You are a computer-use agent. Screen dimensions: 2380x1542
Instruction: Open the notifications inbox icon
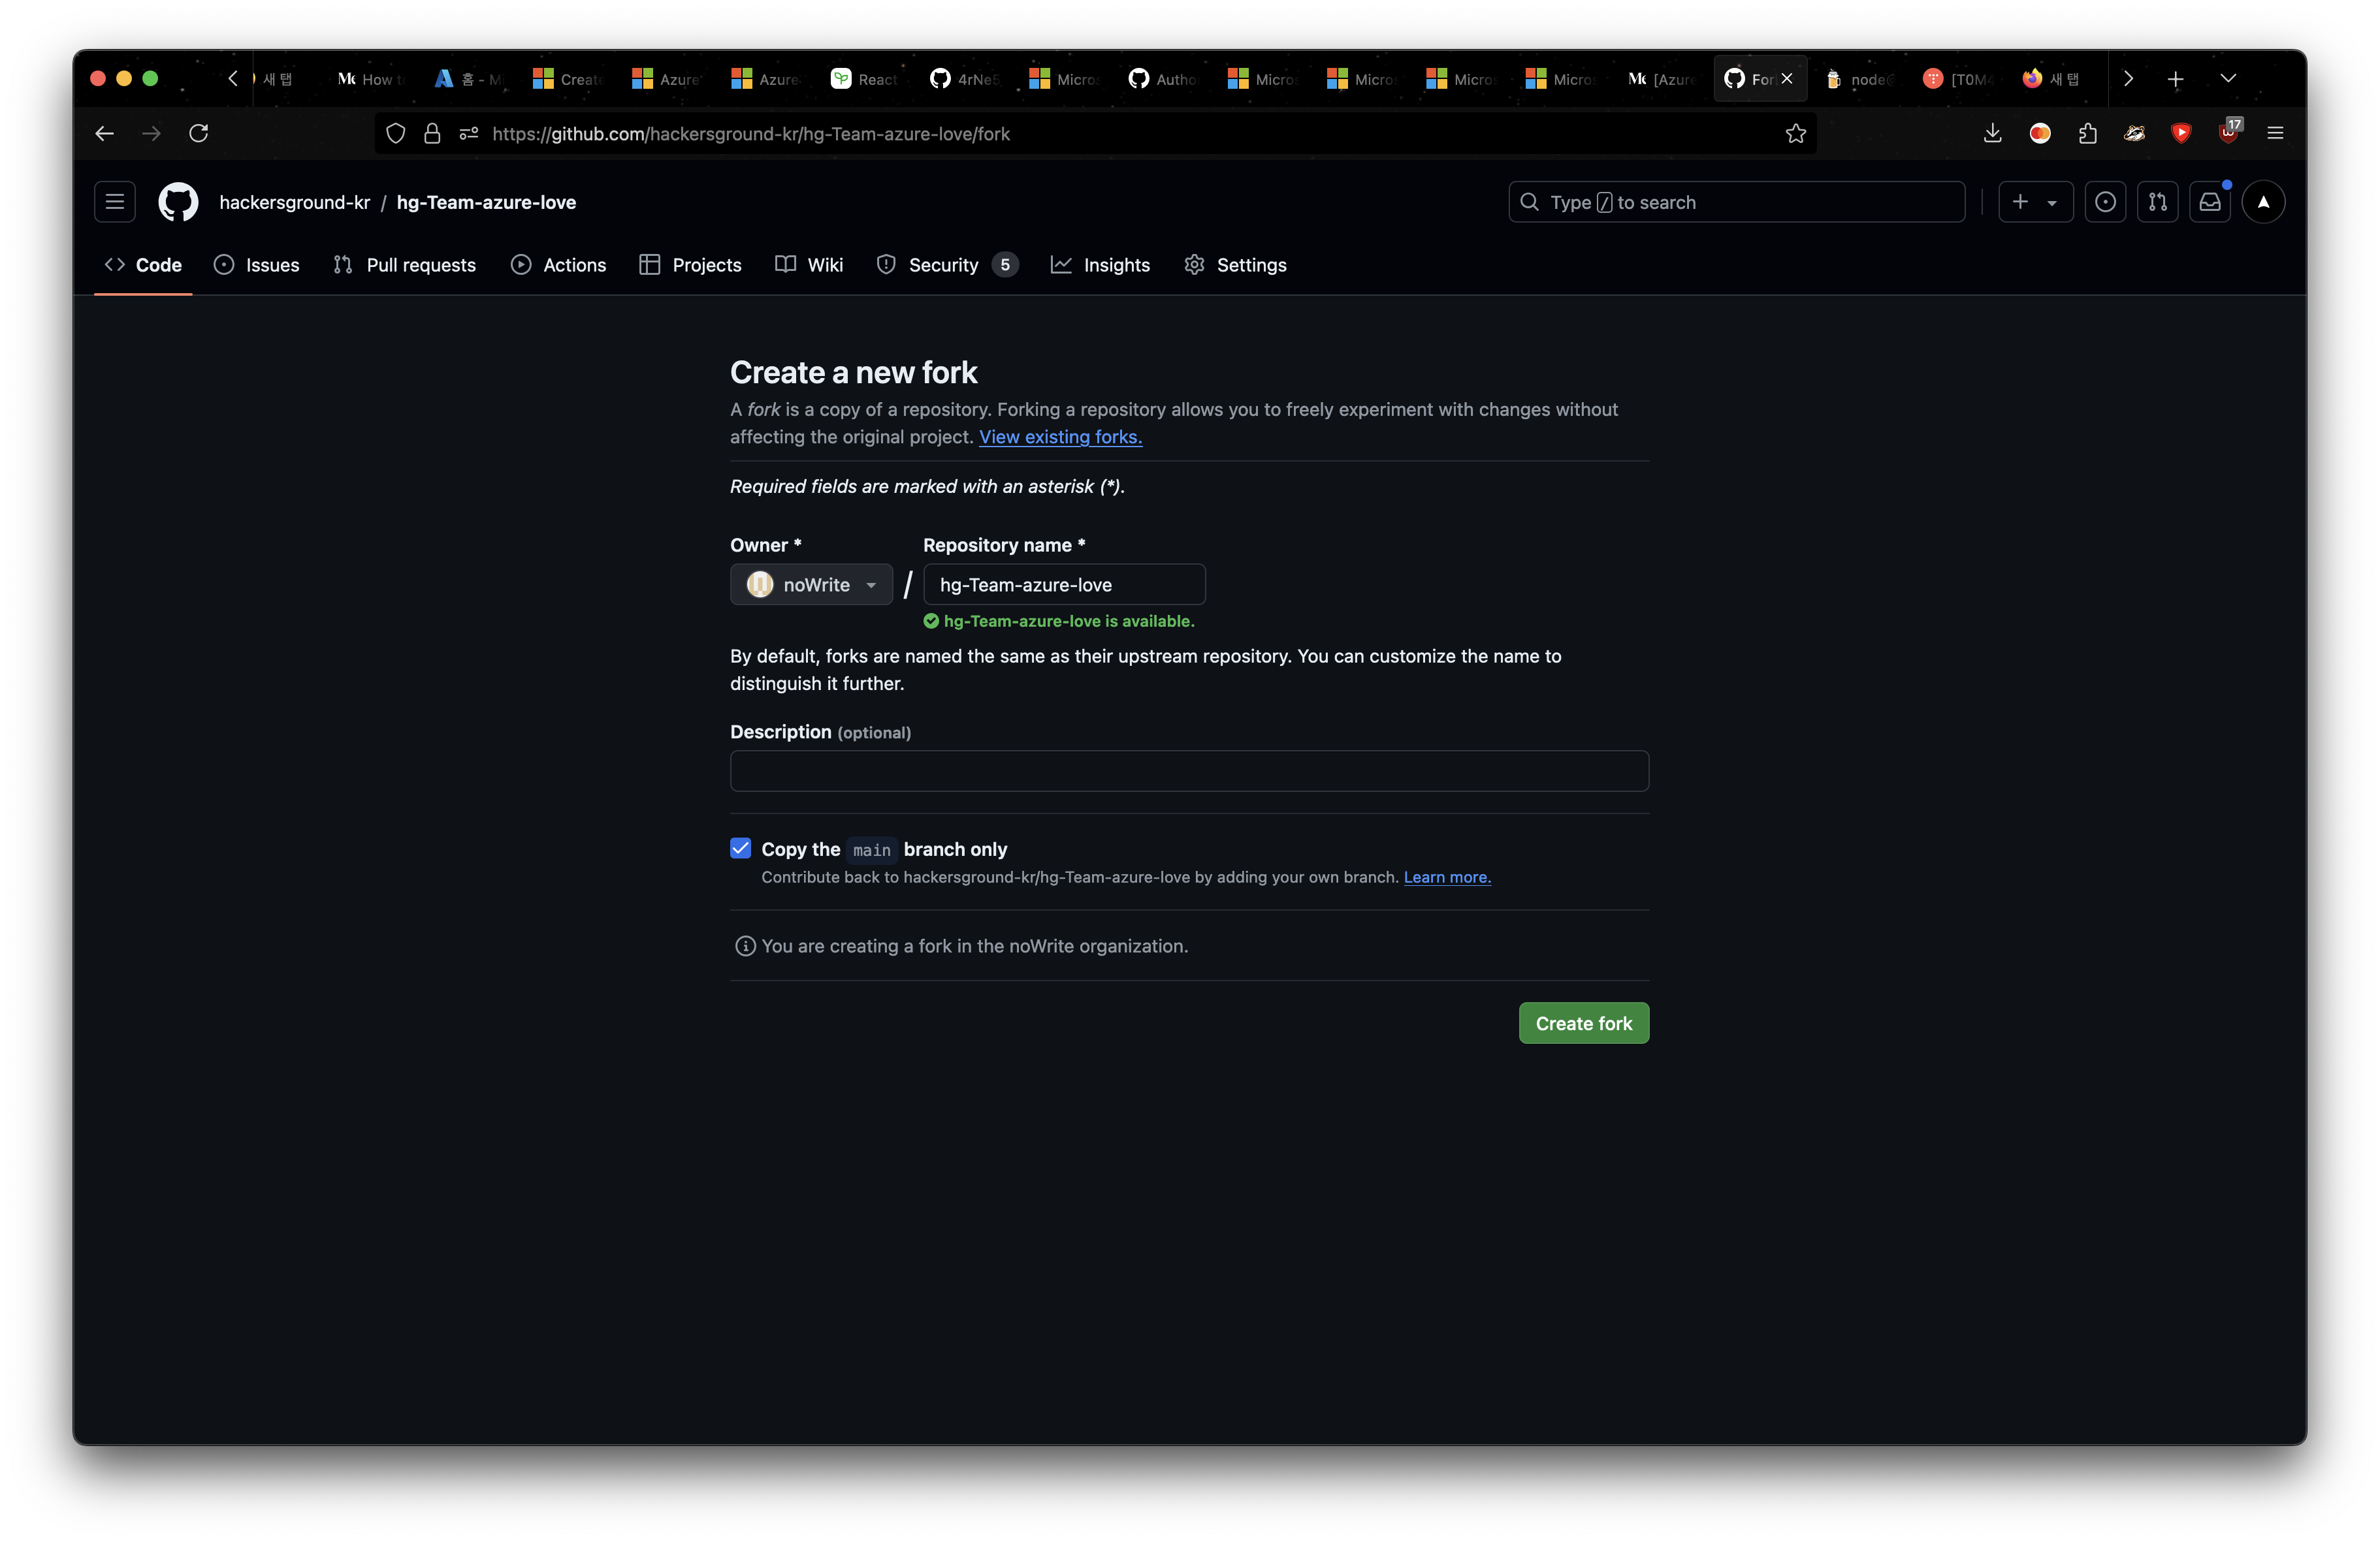coord(2209,202)
